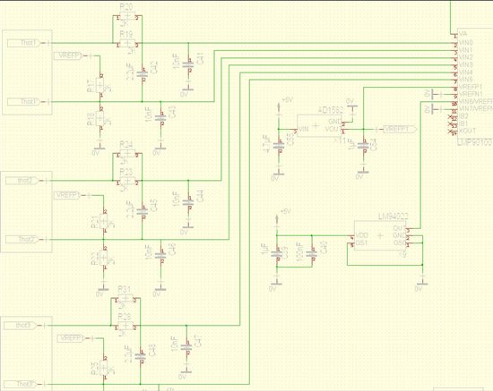This screenshot has height=391, width=493.
Task: Select resistor R18 symbol
Action: coord(100,118)
